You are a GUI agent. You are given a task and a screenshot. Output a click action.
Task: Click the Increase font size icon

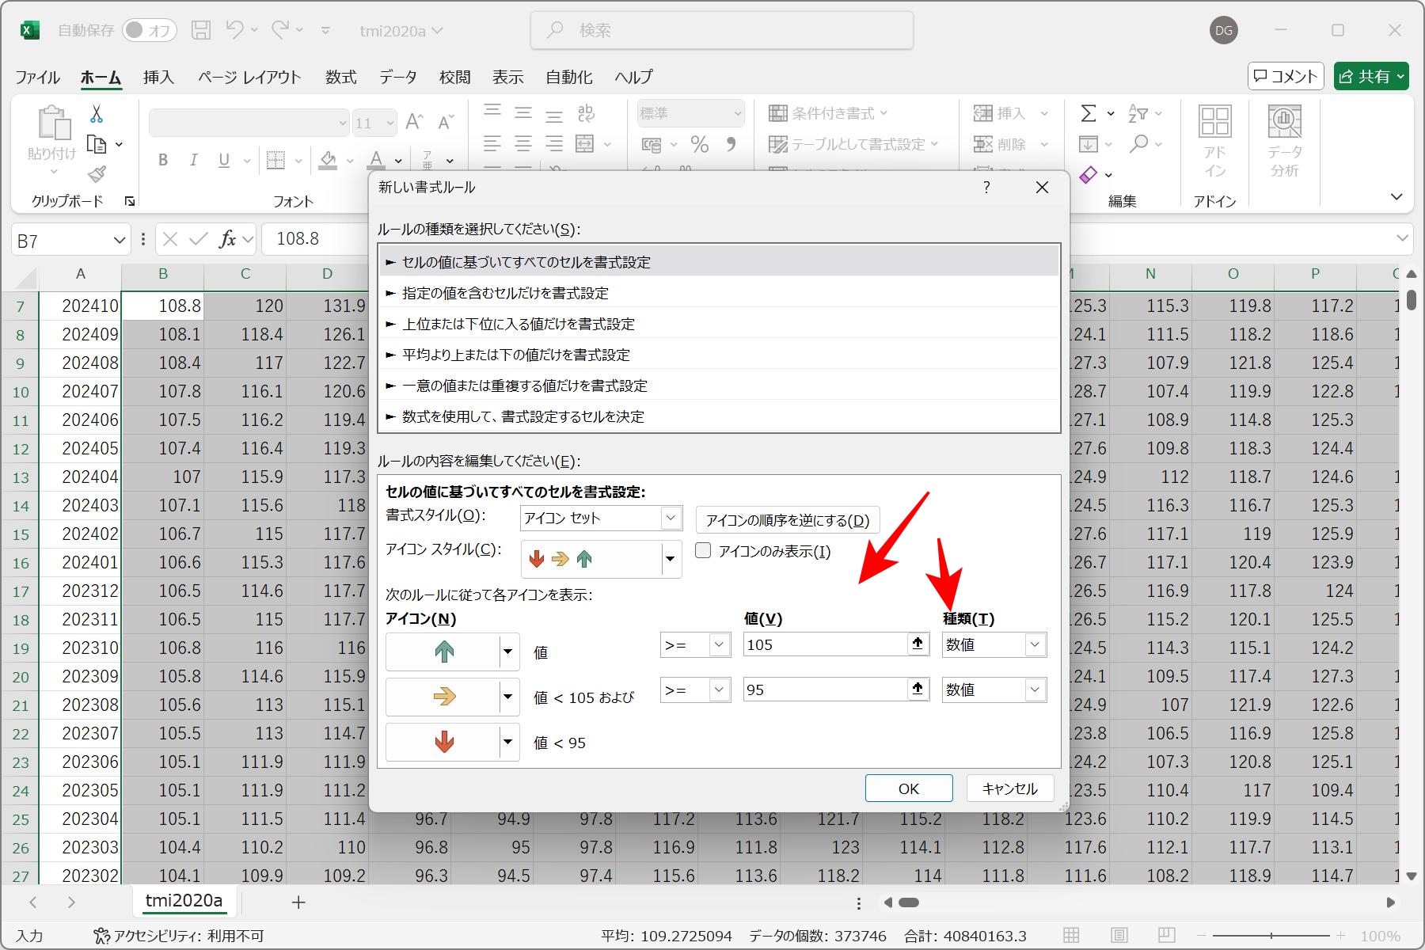click(x=414, y=122)
